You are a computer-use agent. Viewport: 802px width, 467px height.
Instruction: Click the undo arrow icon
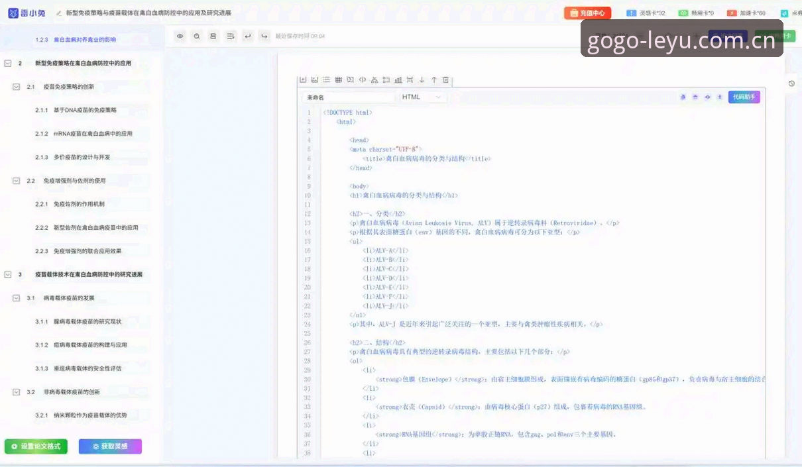[x=248, y=36]
